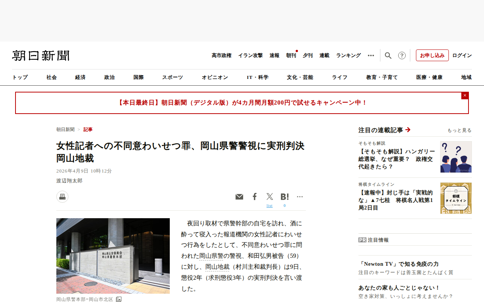Click the 200円 campaign banner text
Viewport: 484px width, 302px height.
click(x=242, y=103)
